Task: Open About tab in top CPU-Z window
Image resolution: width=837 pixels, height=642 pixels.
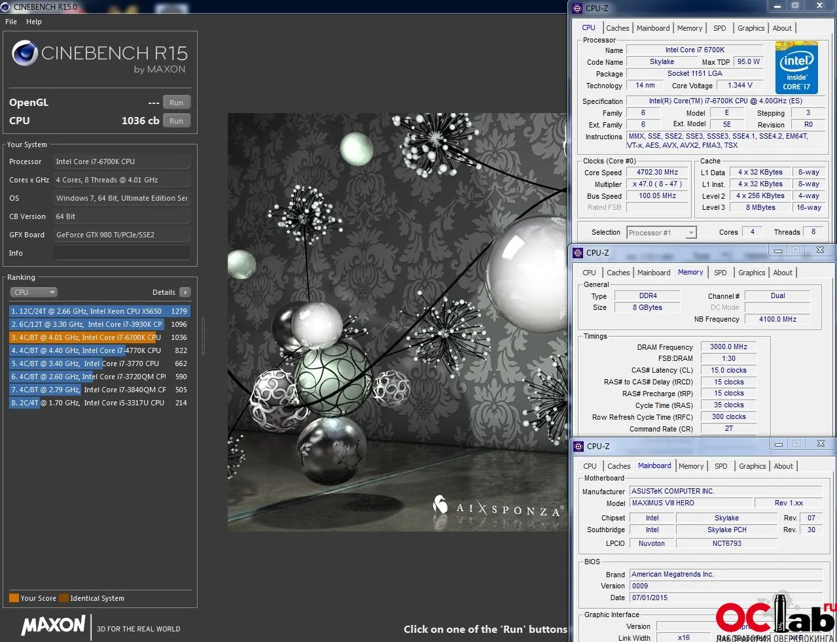Action: pos(782,28)
